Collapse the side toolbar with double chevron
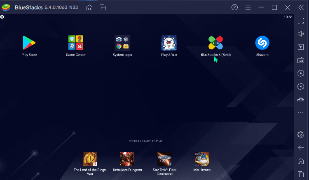The height and width of the screenshot is (180, 309). click(x=301, y=7)
